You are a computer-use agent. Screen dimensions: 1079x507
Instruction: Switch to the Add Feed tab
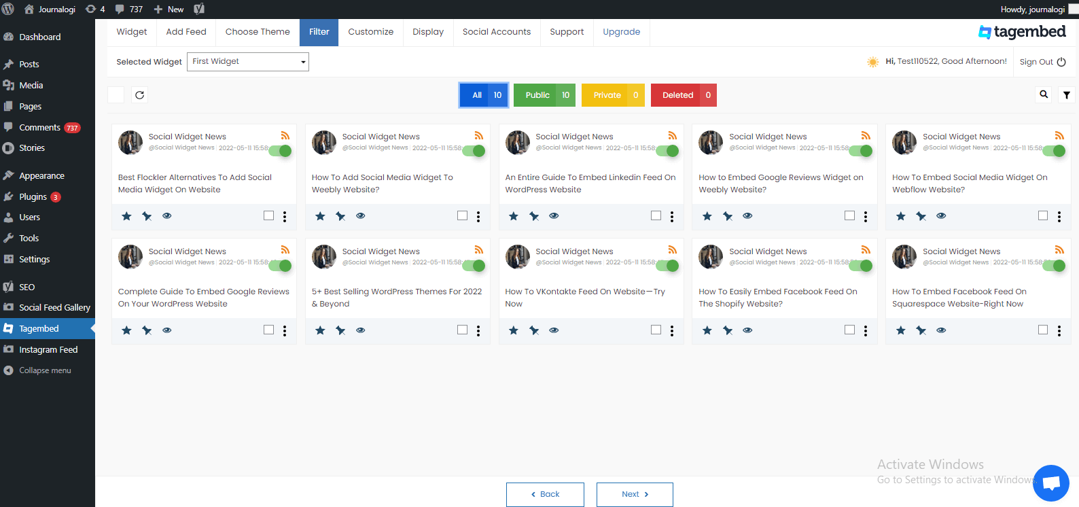pyautogui.click(x=186, y=32)
